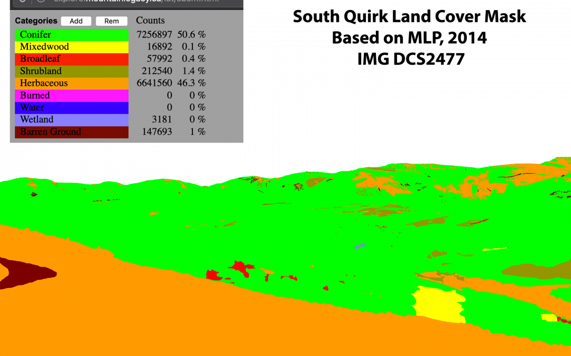Choose the blue Water category row
The image size is (571, 356).
coord(71,108)
